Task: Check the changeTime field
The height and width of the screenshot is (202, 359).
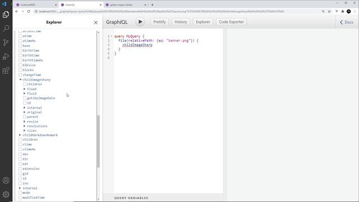Action: coord(20,75)
